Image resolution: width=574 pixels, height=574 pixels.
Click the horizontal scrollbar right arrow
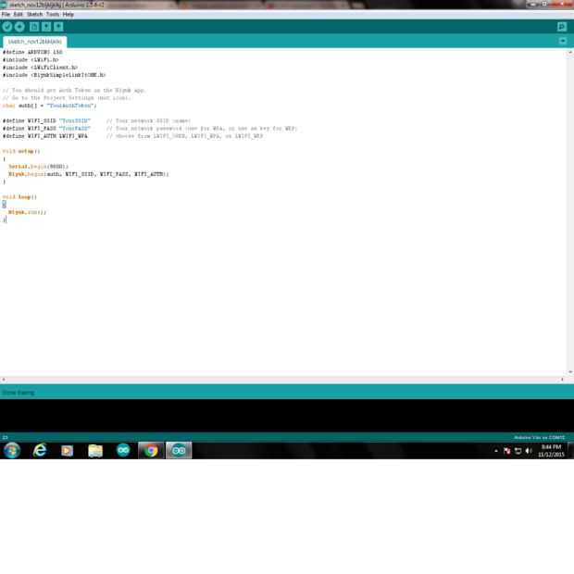[x=562, y=380]
